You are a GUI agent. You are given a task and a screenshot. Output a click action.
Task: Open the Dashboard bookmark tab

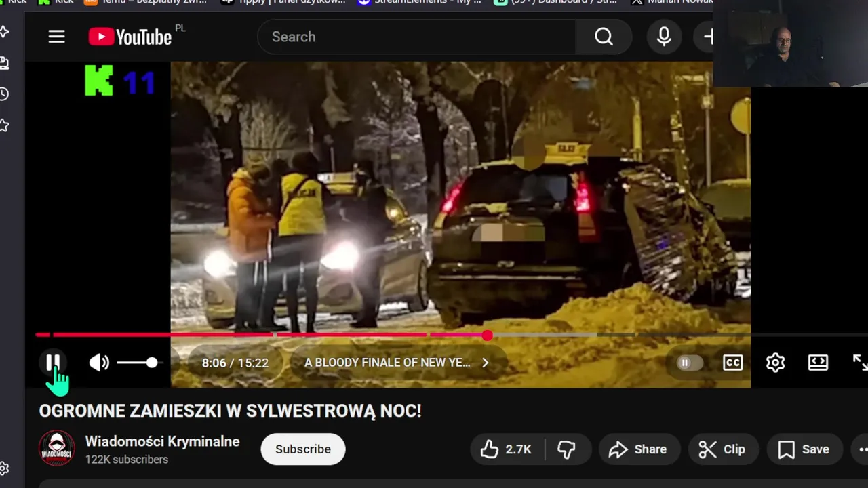556,3
